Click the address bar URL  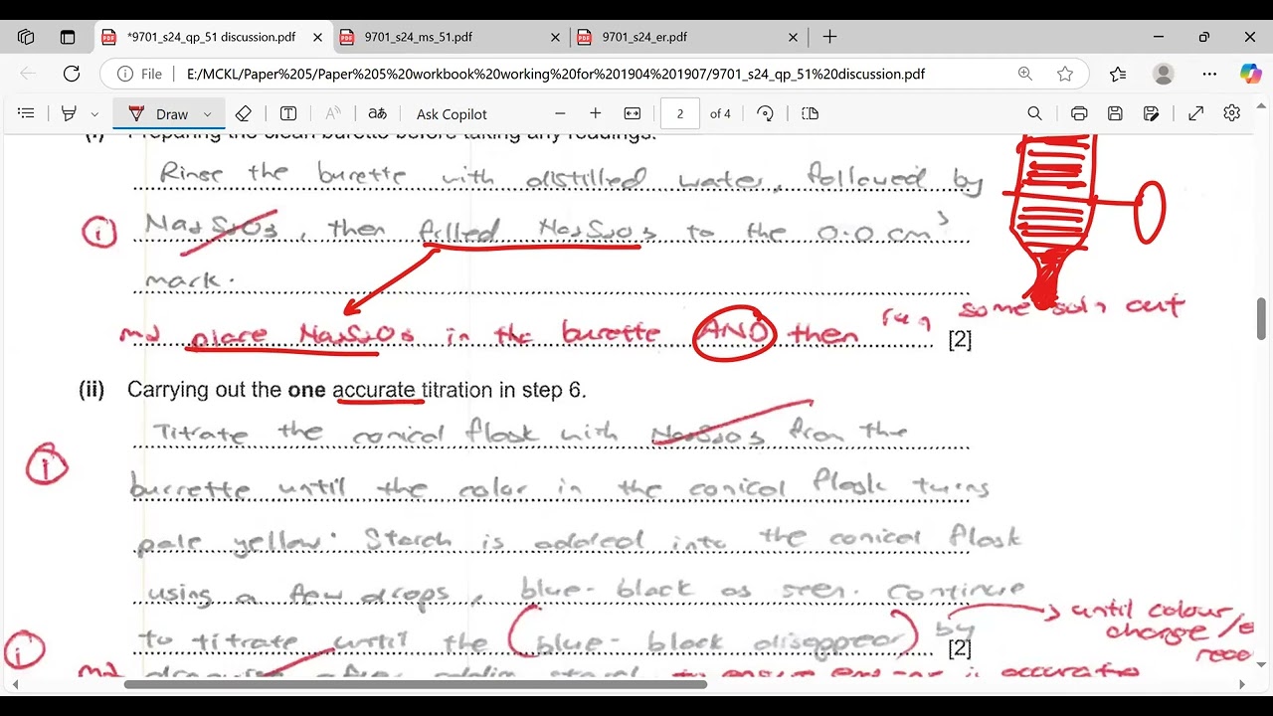tap(555, 74)
